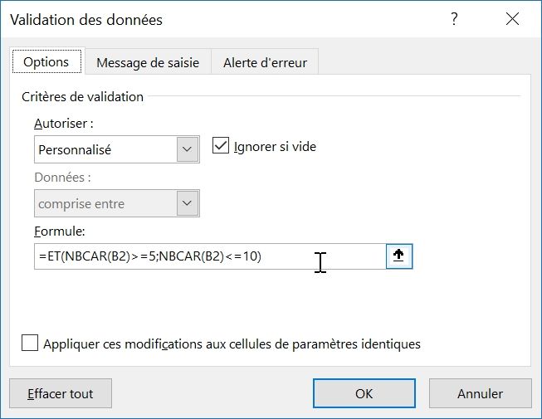Viewport: 542px width, 419px height.
Task: Confirm with the OK button
Action: pos(364,393)
